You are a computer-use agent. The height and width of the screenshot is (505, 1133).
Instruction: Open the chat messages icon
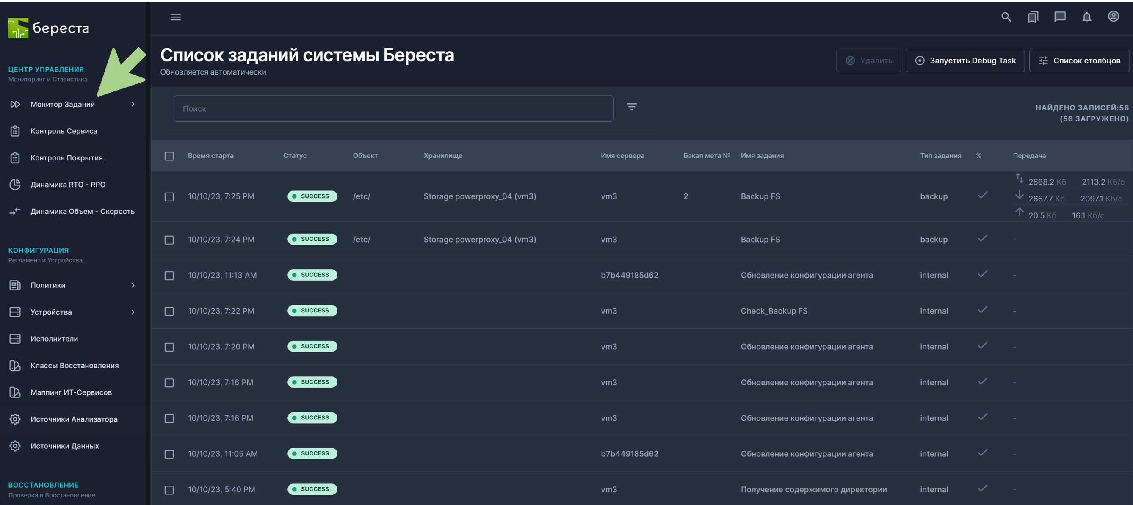[x=1060, y=17]
